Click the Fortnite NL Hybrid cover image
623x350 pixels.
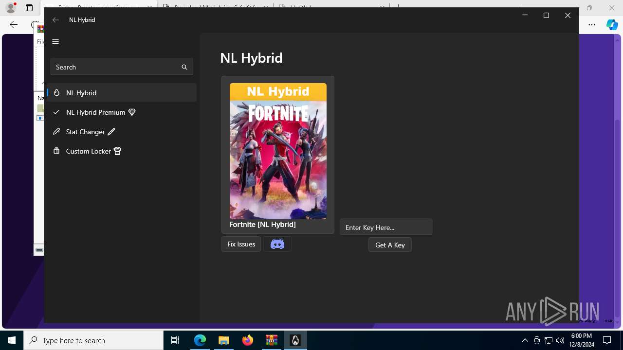pyautogui.click(x=278, y=151)
